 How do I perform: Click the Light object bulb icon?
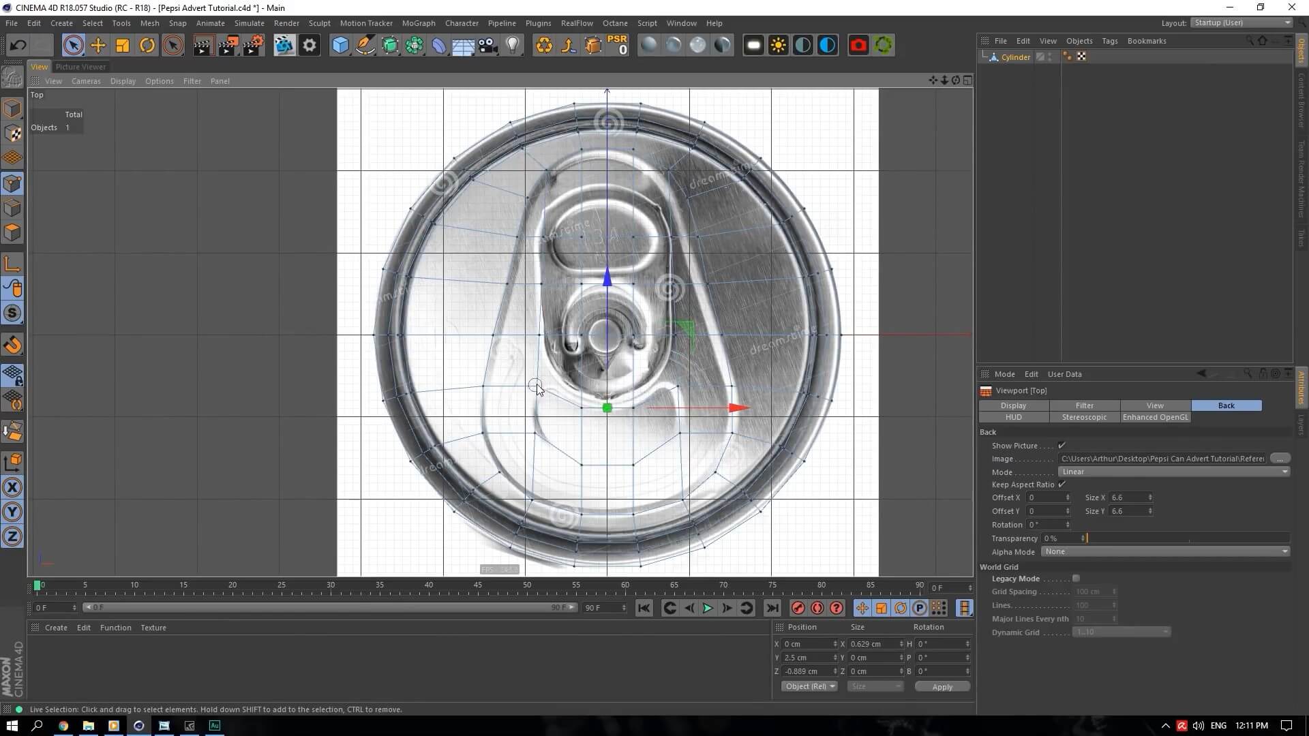tap(513, 46)
